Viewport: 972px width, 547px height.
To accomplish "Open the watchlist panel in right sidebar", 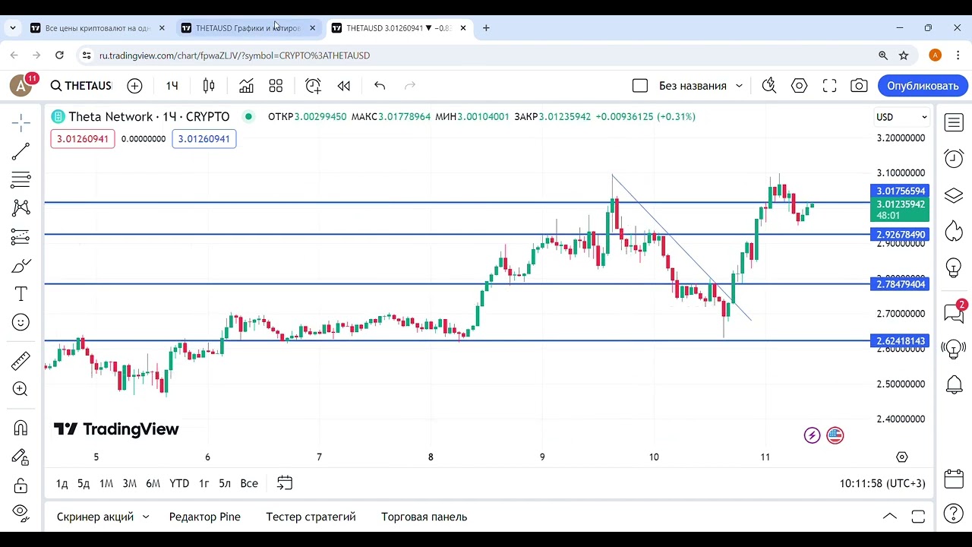I will [x=954, y=122].
